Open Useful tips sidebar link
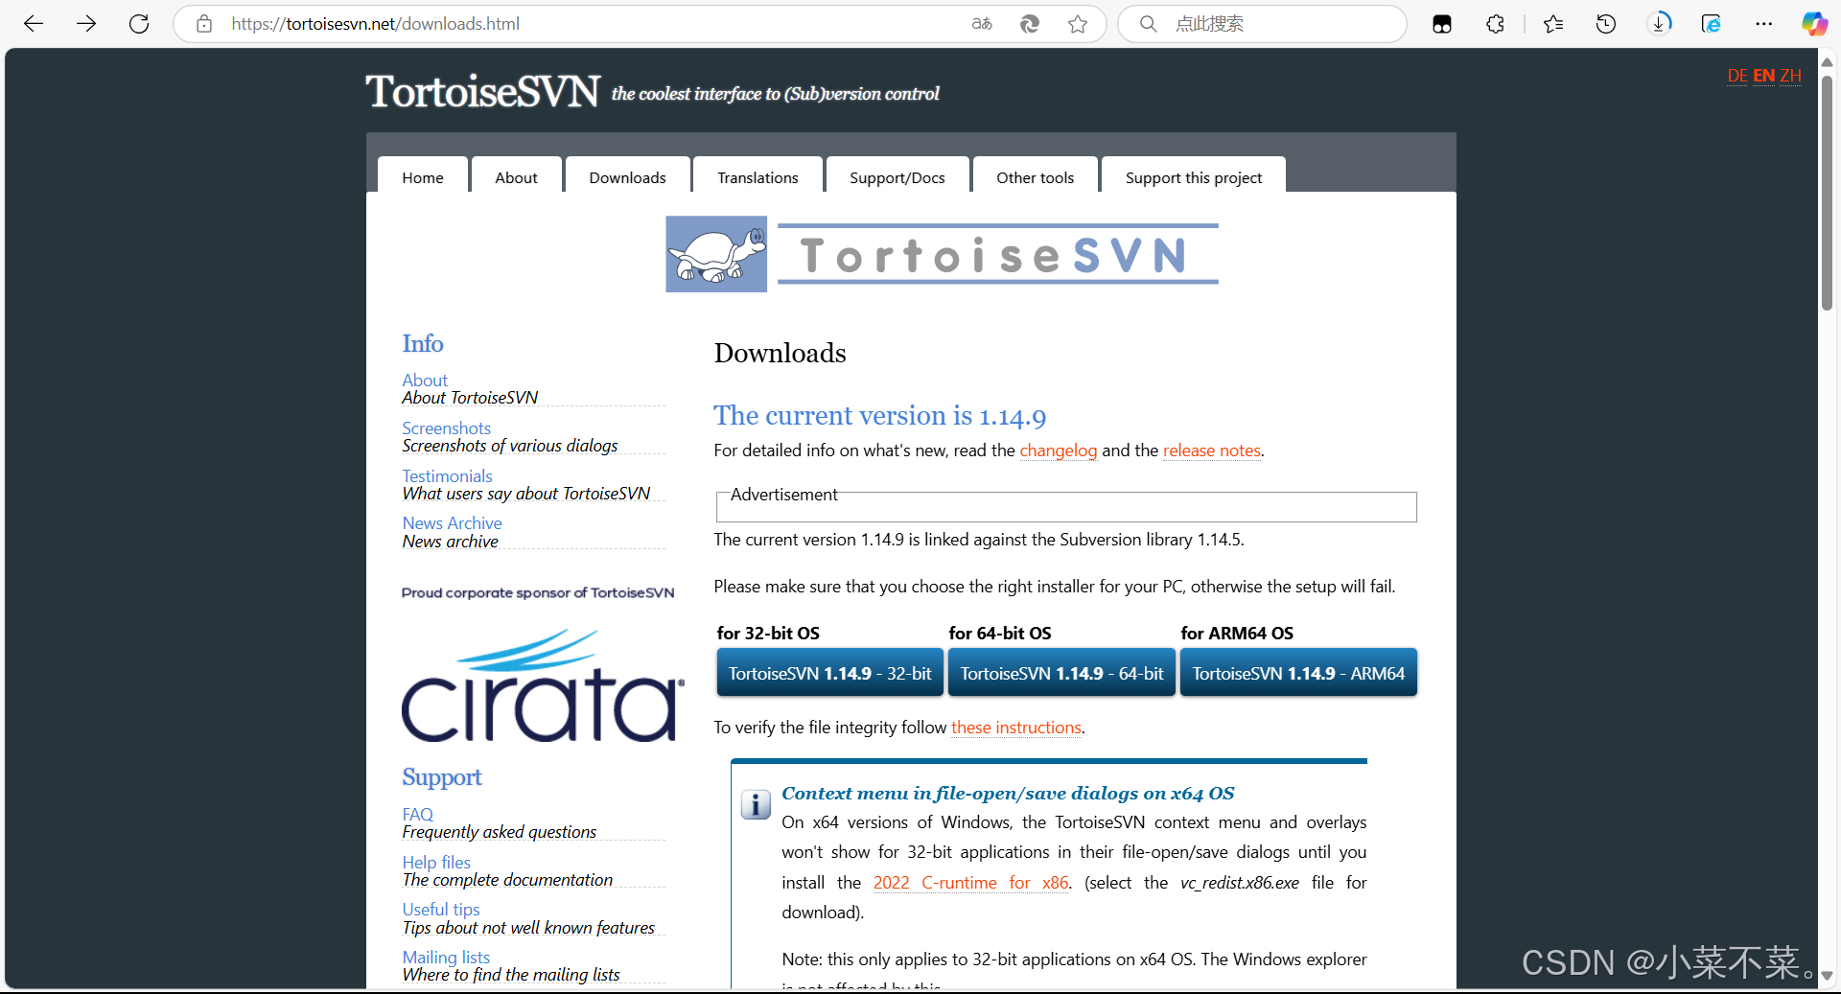The image size is (1841, 994). click(441, 910)
